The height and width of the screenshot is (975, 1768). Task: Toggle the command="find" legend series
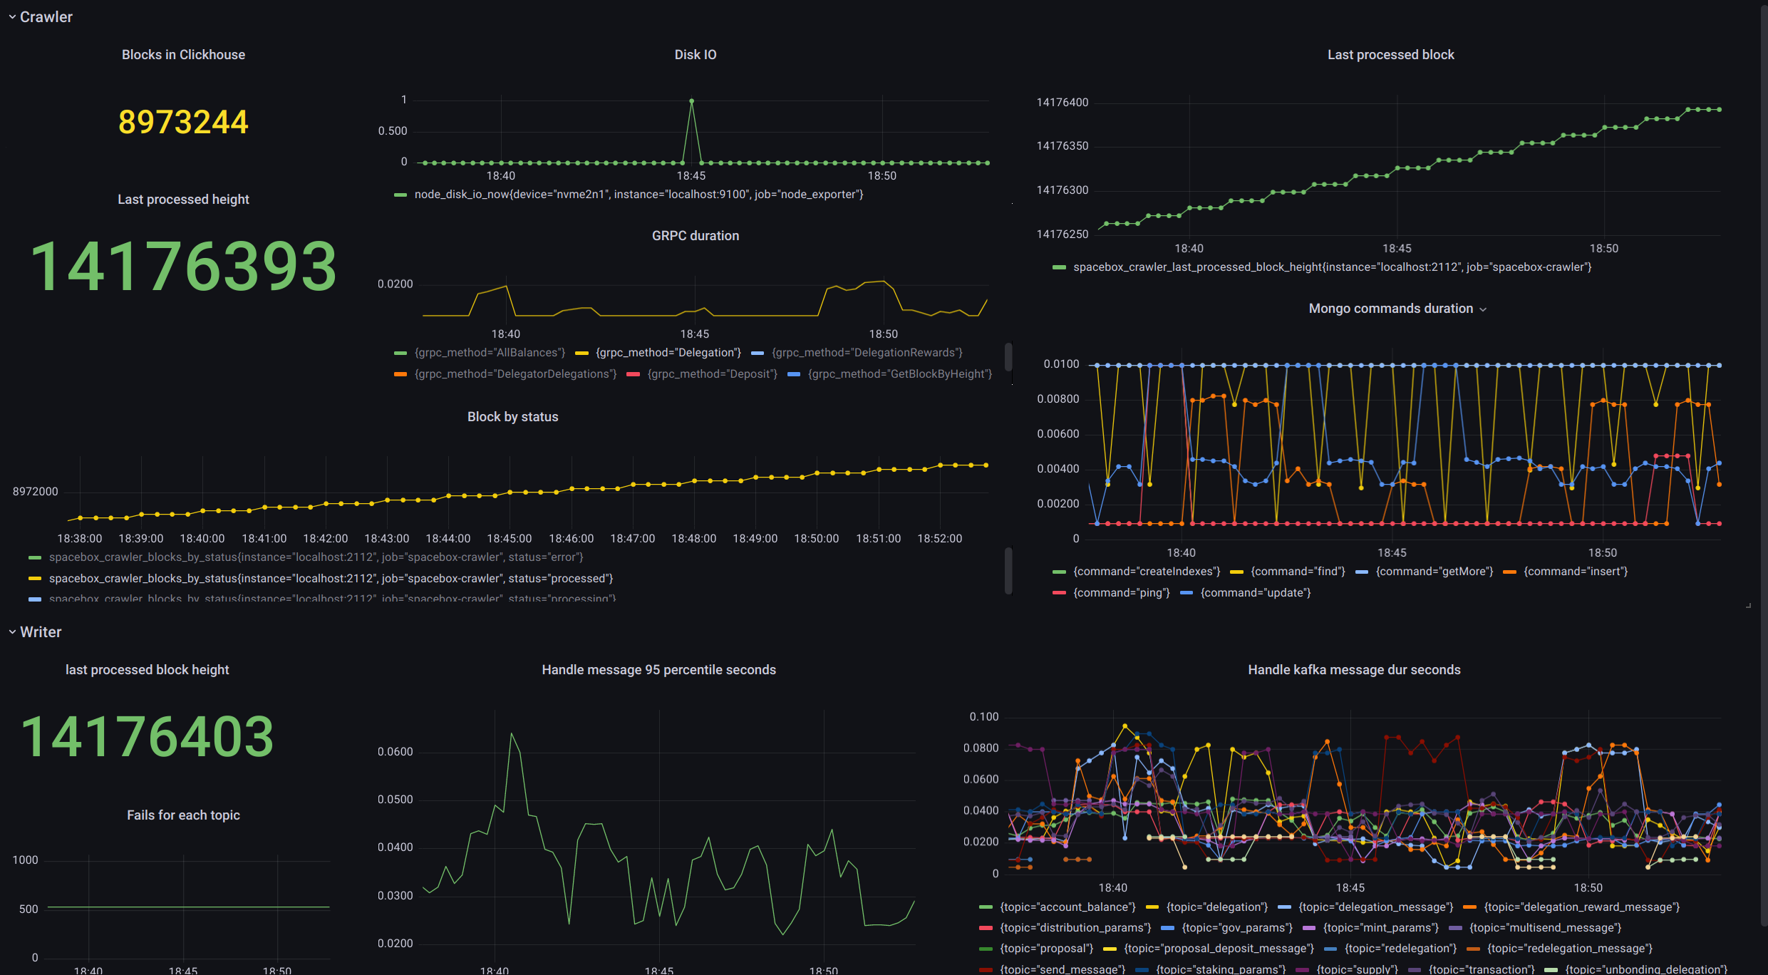point(1298,572)
